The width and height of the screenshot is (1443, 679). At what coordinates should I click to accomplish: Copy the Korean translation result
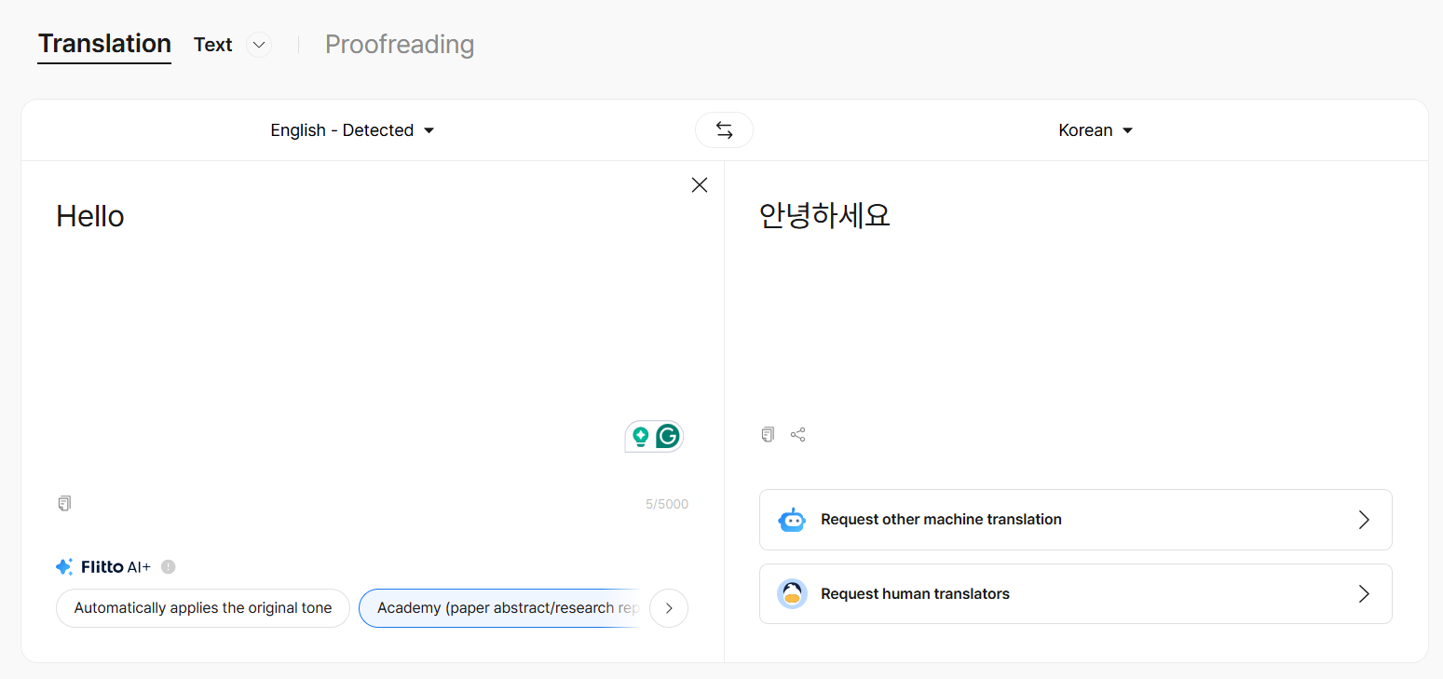click(x=768, y=434)
